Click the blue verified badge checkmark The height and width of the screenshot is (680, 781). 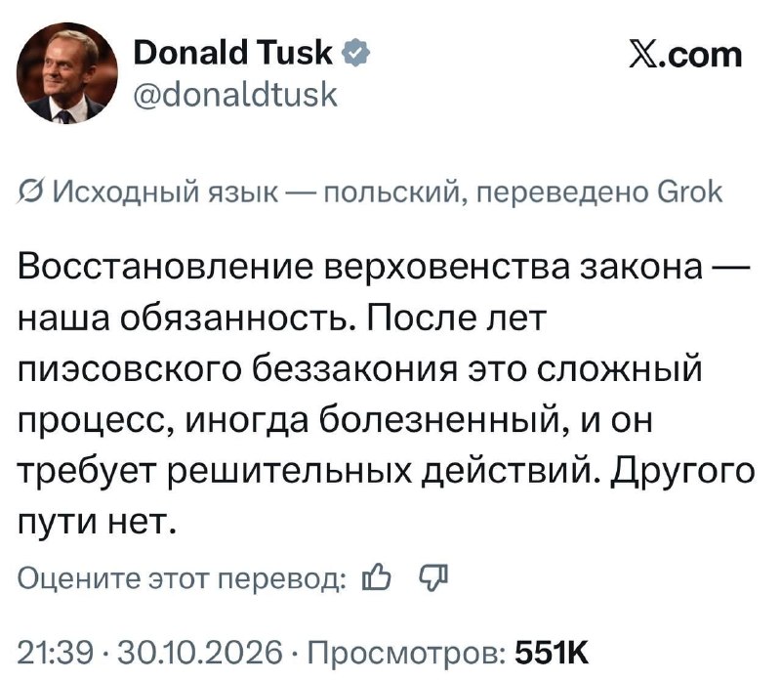point(355,54)
